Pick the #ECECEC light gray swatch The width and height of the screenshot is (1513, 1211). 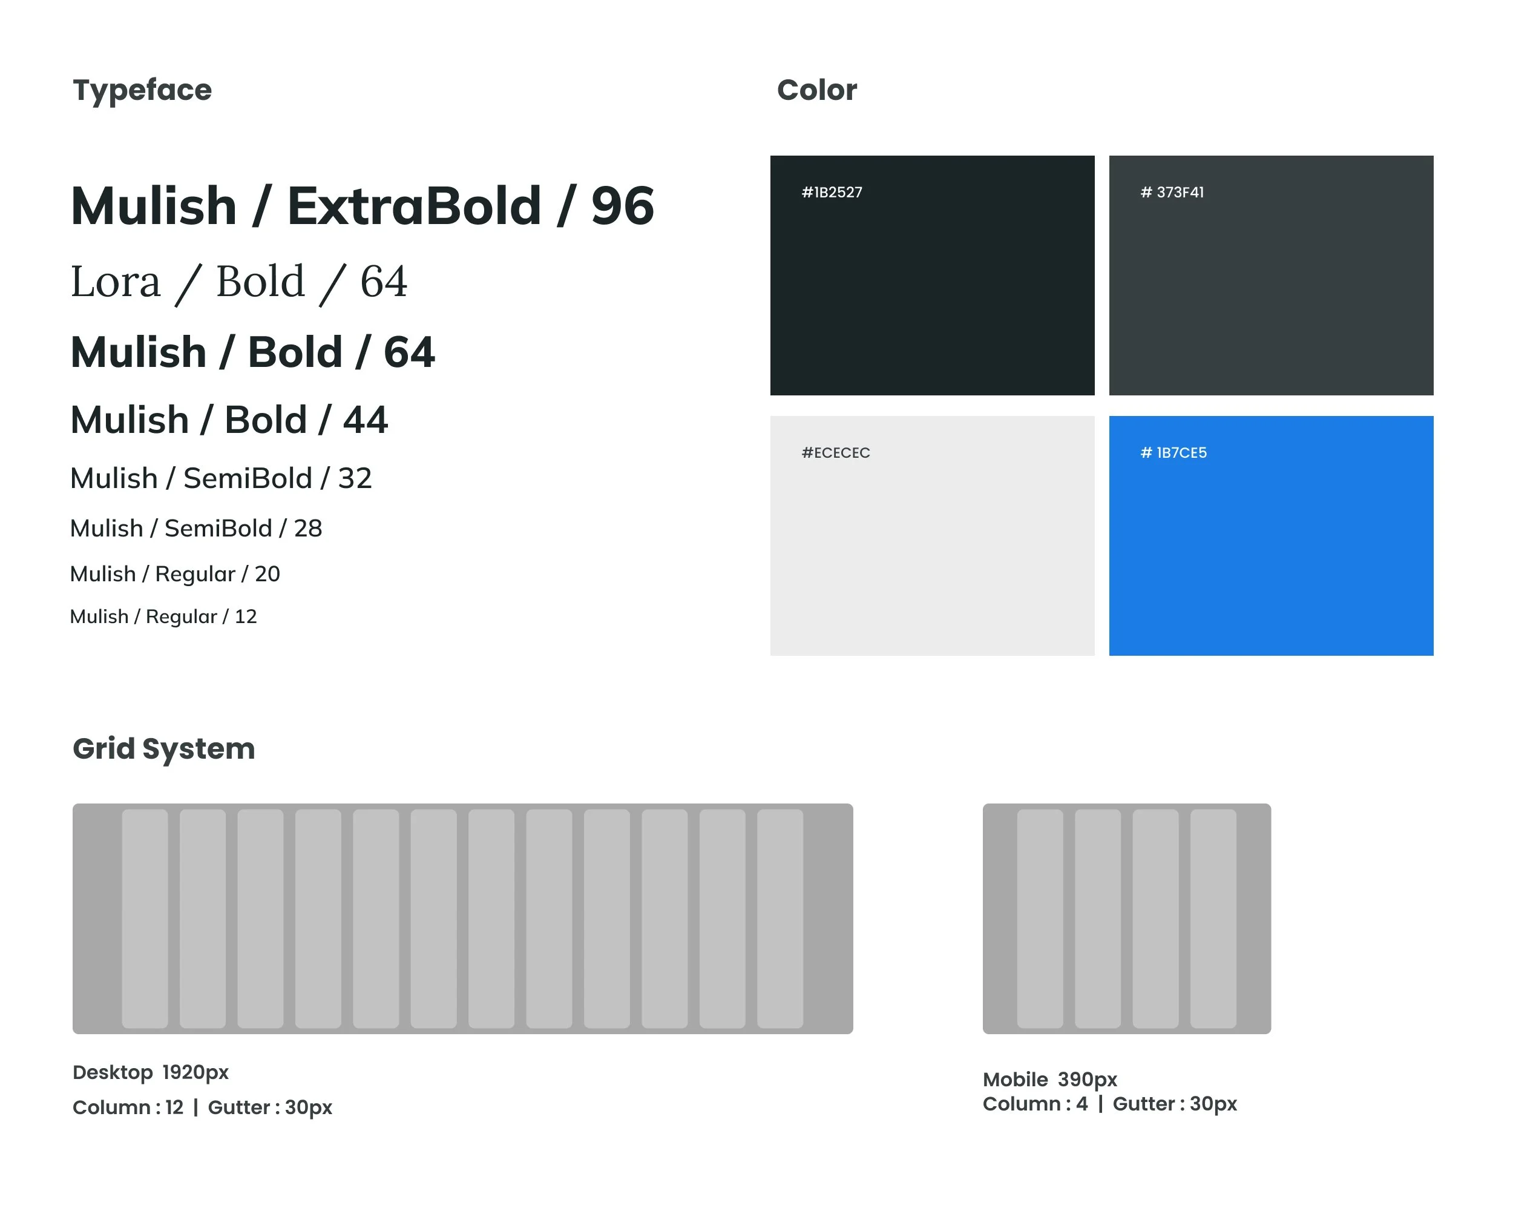932,536
